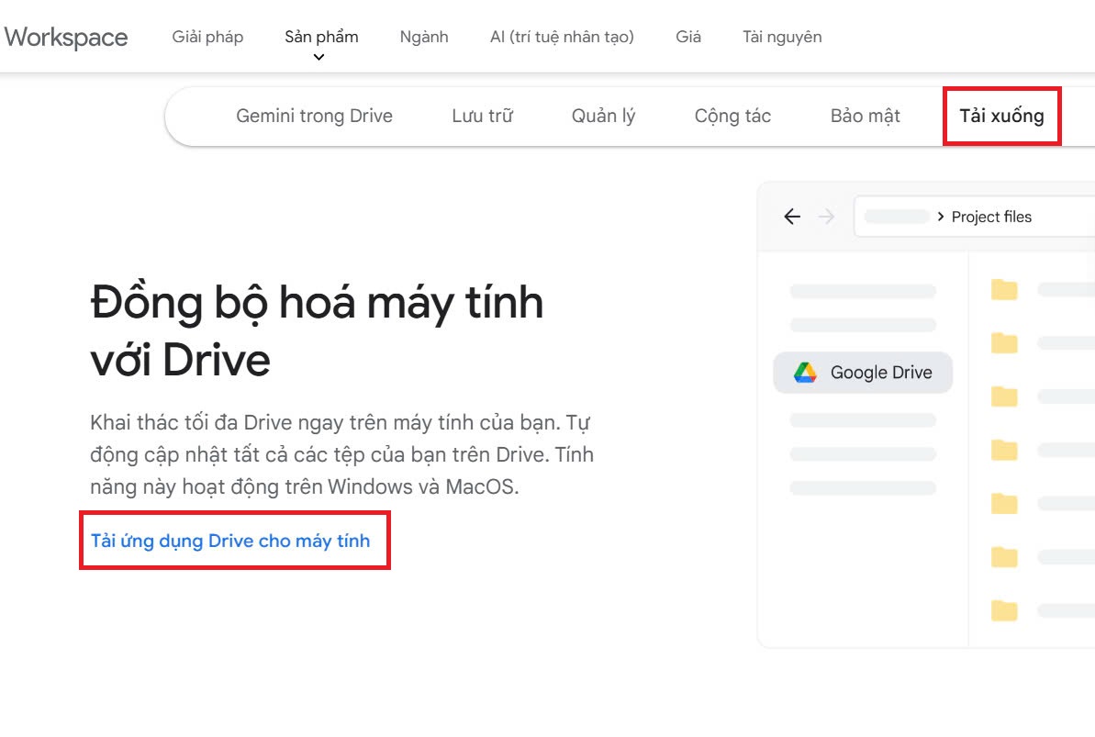Screen dimensions: 1095x737
Task: Open the Ngành menu
Action: [x=424, y=37]
